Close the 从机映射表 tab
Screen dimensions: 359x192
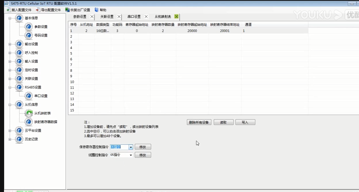[176, 17]
